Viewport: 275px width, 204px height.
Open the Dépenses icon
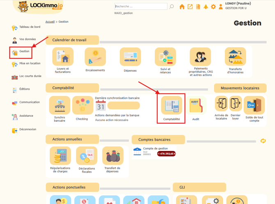pyautogui.click(x=130, y=57)
